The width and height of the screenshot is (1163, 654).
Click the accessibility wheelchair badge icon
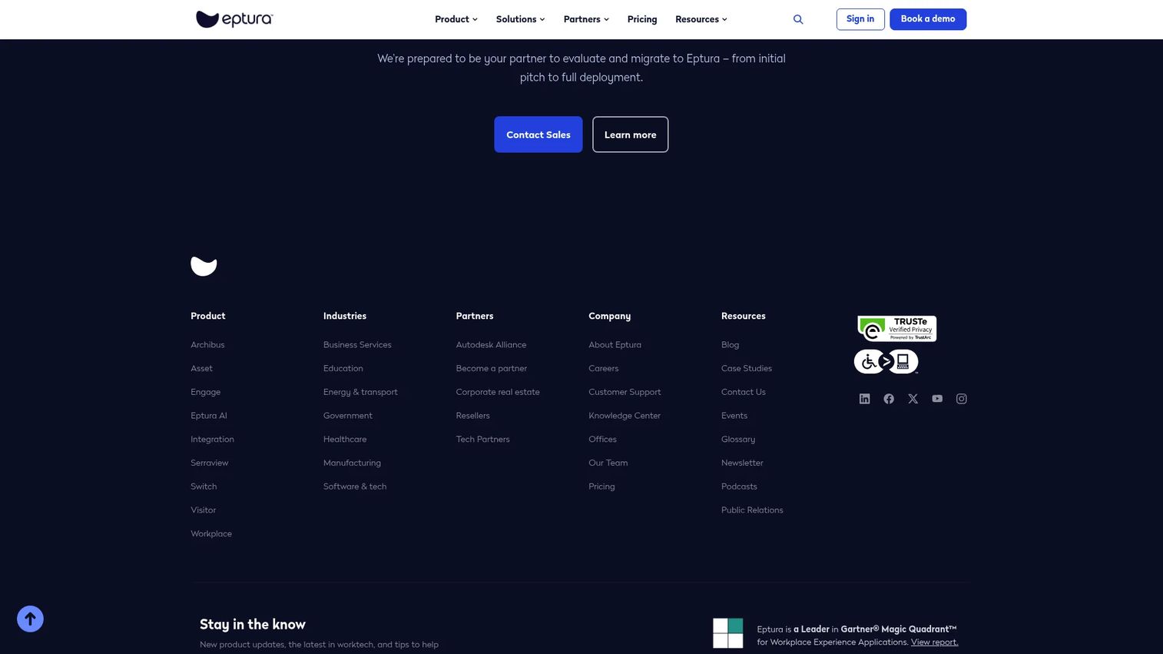[x=886, y=361]
